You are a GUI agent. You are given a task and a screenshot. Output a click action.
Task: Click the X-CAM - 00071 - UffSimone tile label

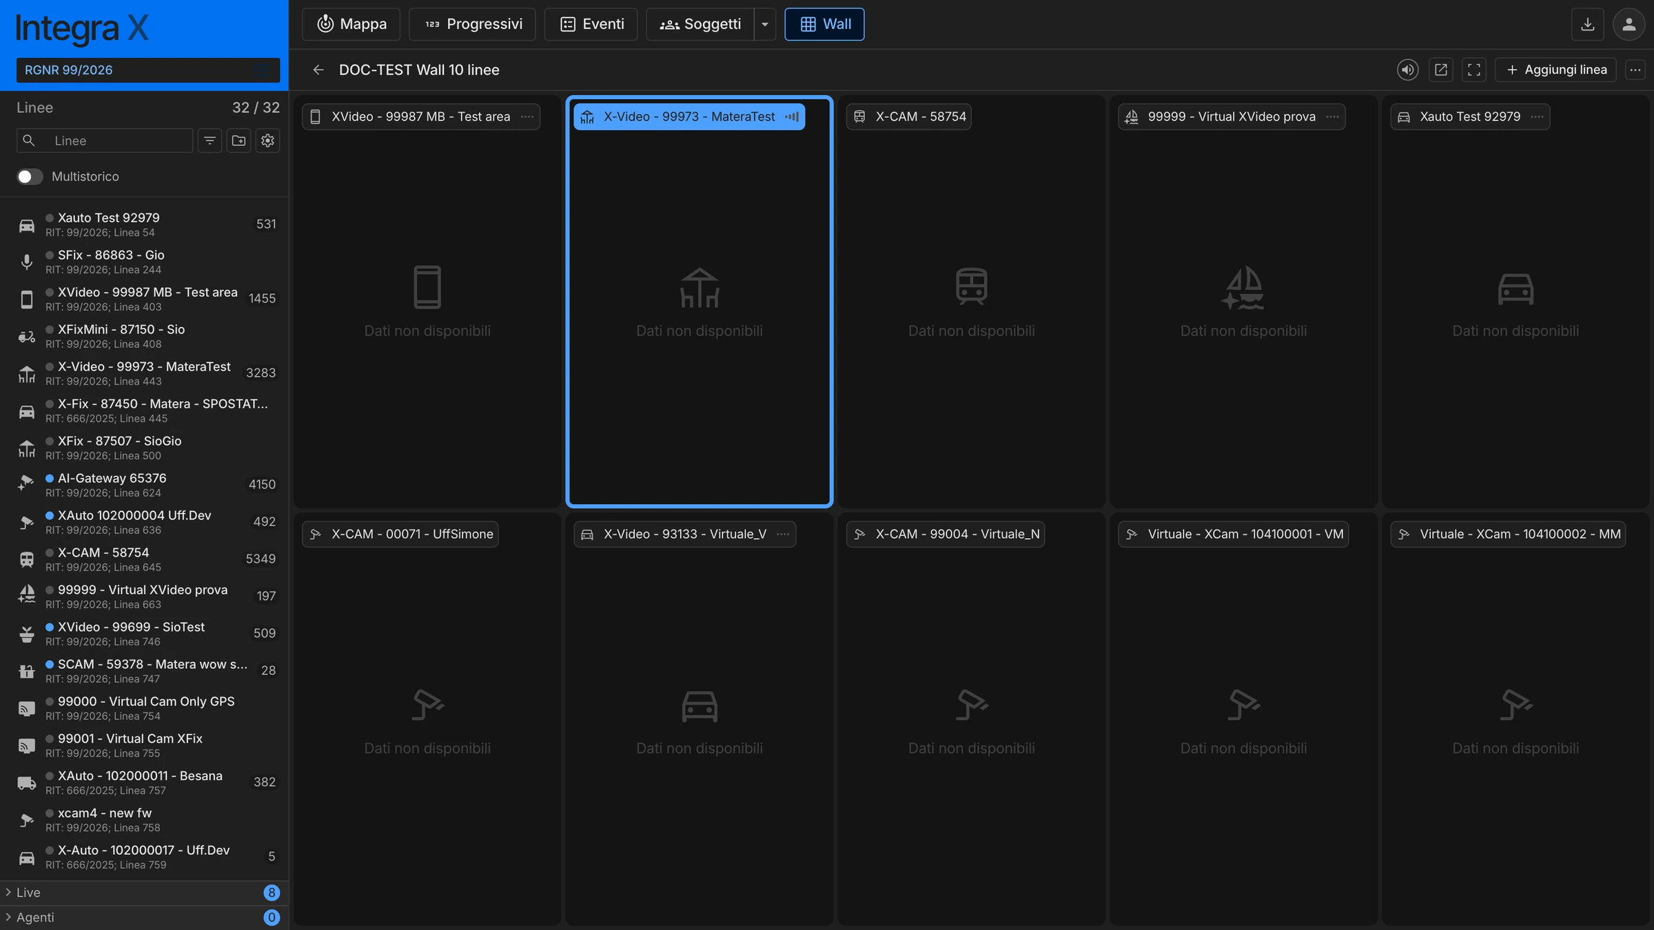tap(400, 534)
